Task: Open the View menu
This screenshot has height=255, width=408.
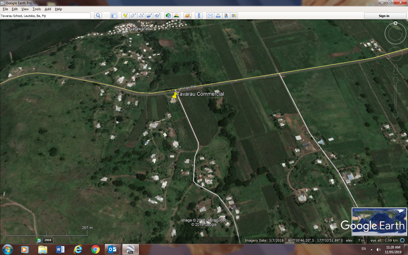Action: 25,9
